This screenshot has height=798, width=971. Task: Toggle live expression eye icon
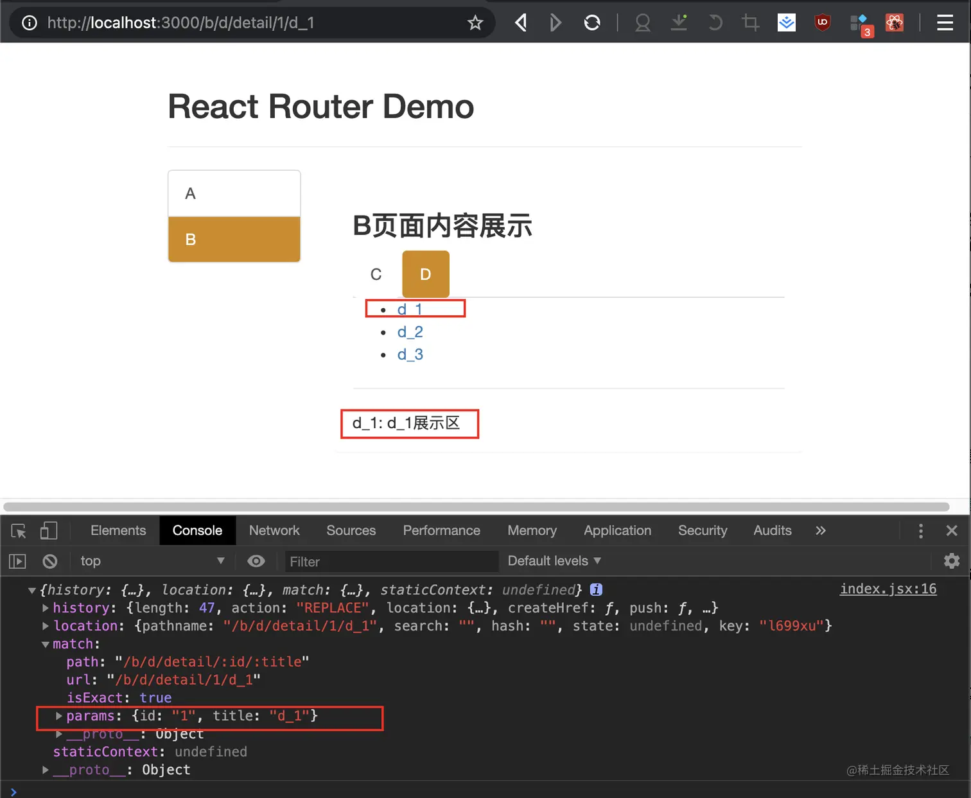coord(256,561)
